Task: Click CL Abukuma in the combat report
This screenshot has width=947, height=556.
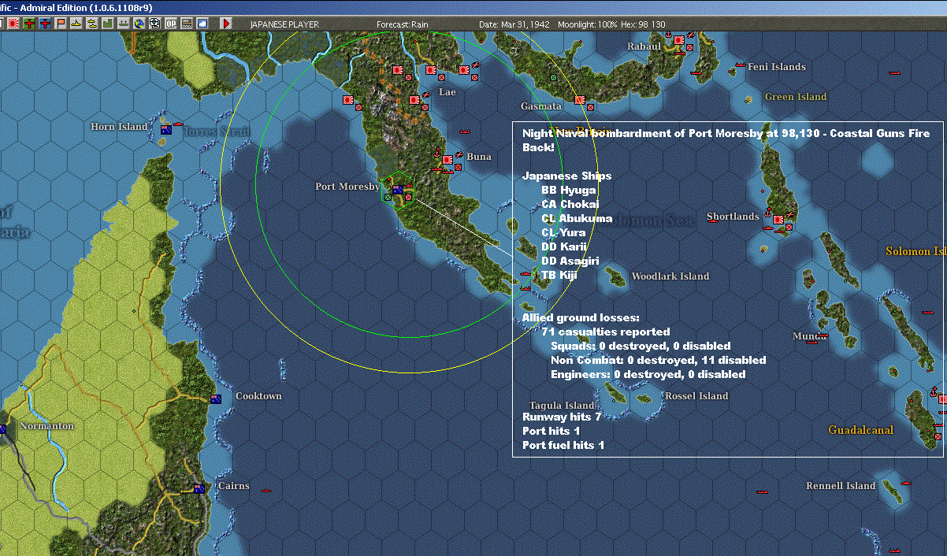Action: (x=577, y=218)
